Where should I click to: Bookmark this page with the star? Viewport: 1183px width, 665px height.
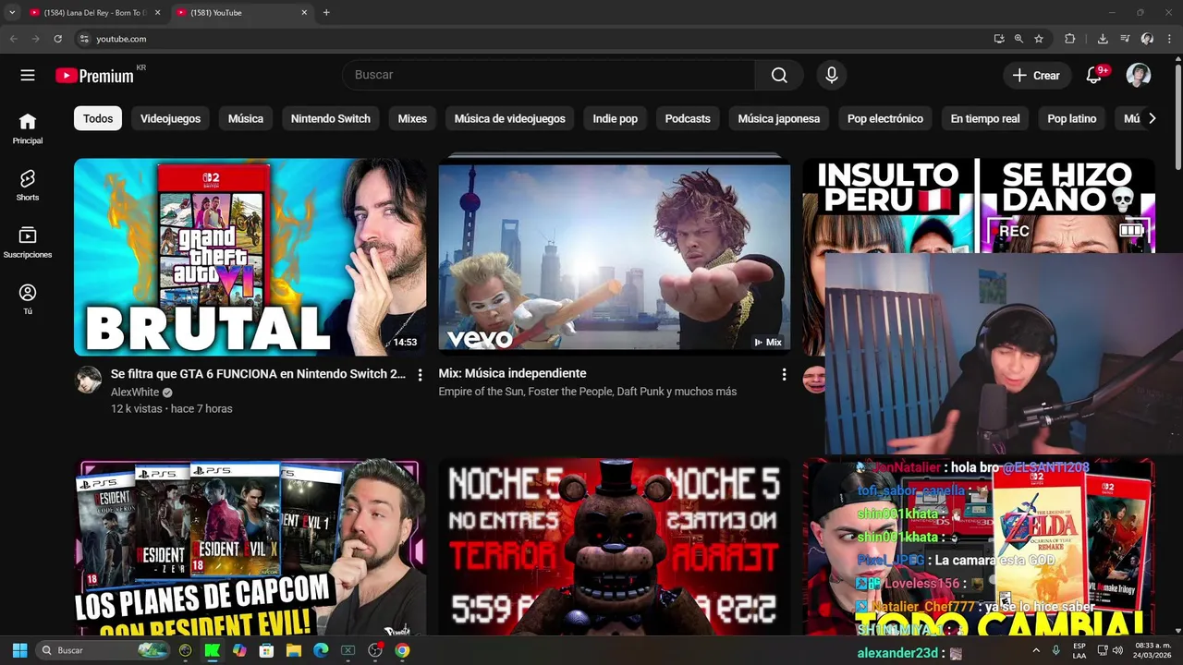(1039, 39)
